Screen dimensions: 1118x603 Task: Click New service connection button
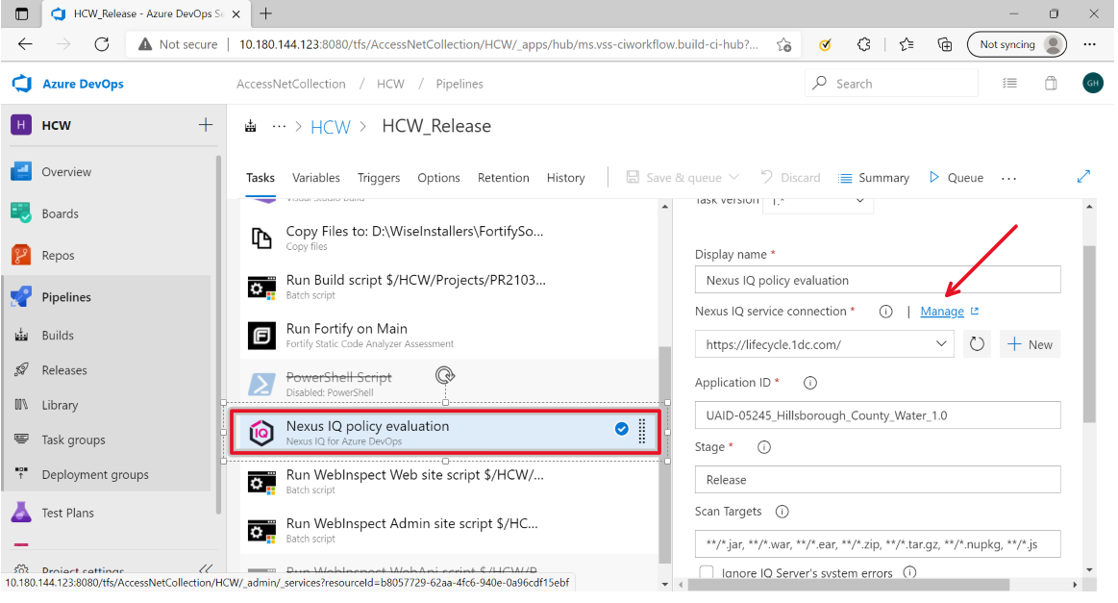[x=1030, y=344]
